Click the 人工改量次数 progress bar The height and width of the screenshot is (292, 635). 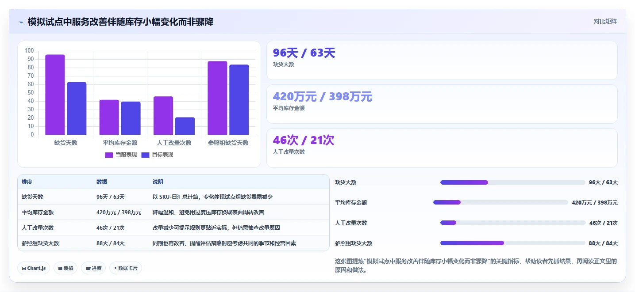[x=513, y=223]
